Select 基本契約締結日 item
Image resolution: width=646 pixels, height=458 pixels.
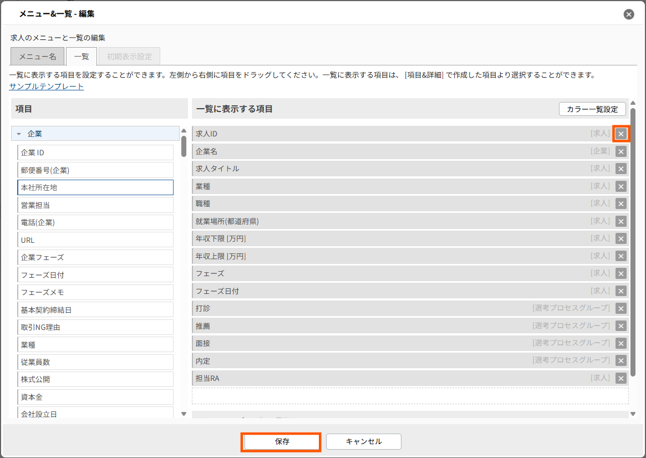click(95, 310)
